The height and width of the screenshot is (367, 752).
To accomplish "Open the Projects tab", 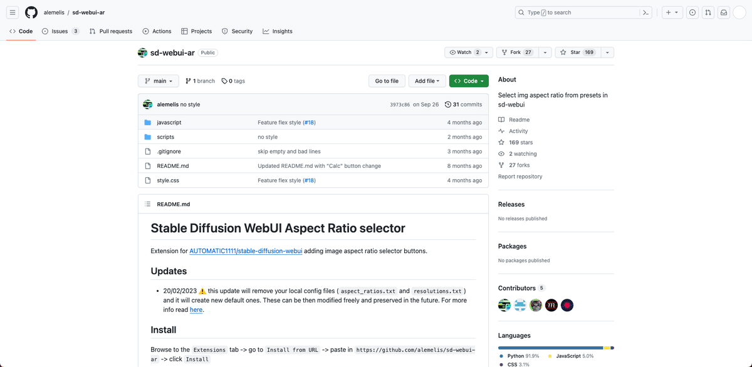I will pos(197,31).
